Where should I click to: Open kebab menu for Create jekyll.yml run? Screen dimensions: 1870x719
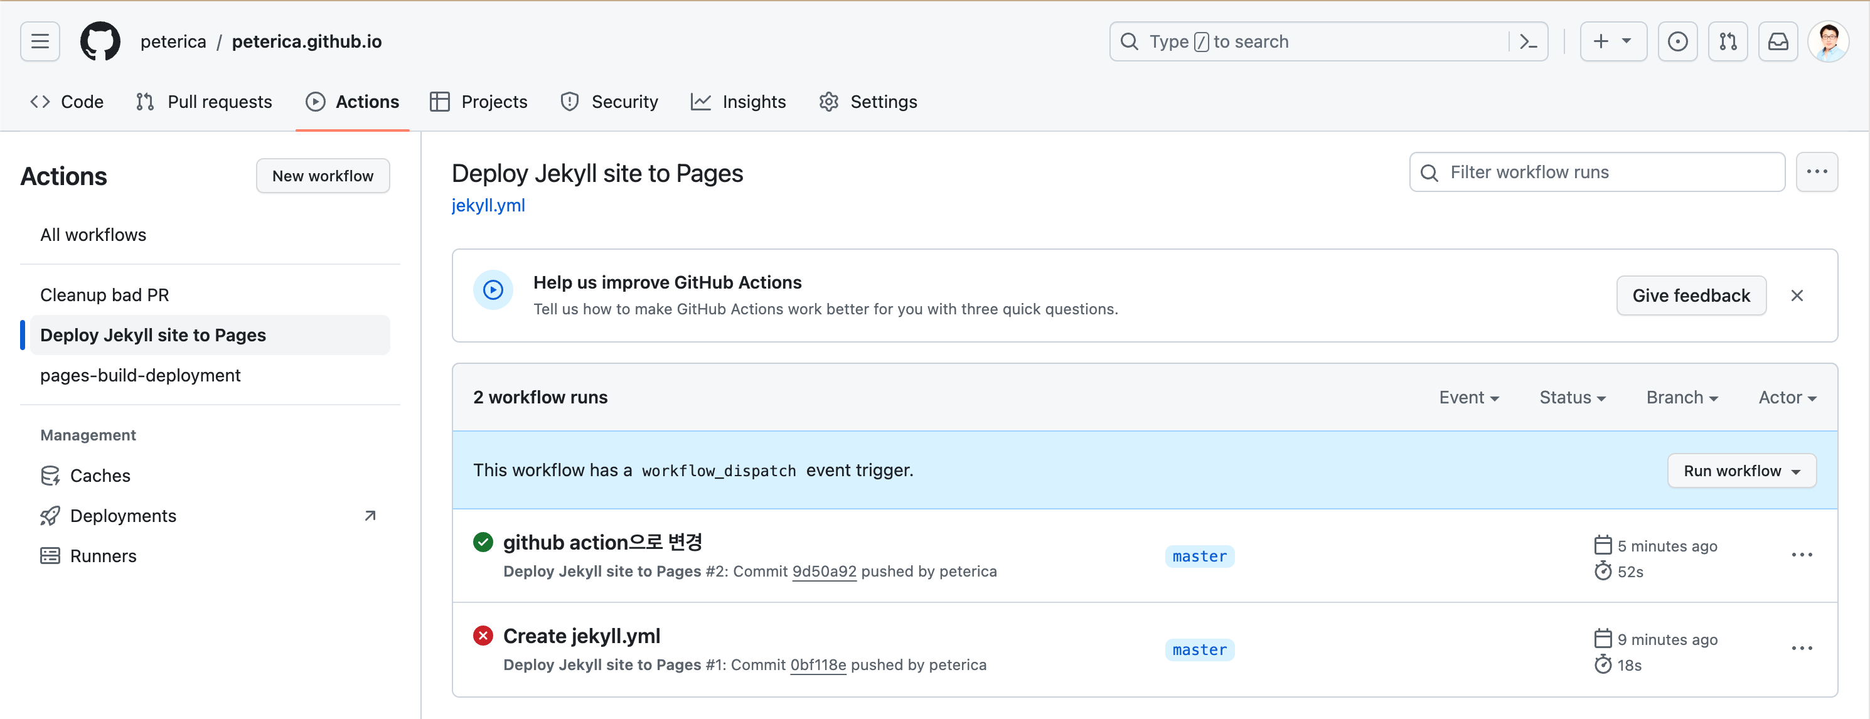(x=1801, y=649)
